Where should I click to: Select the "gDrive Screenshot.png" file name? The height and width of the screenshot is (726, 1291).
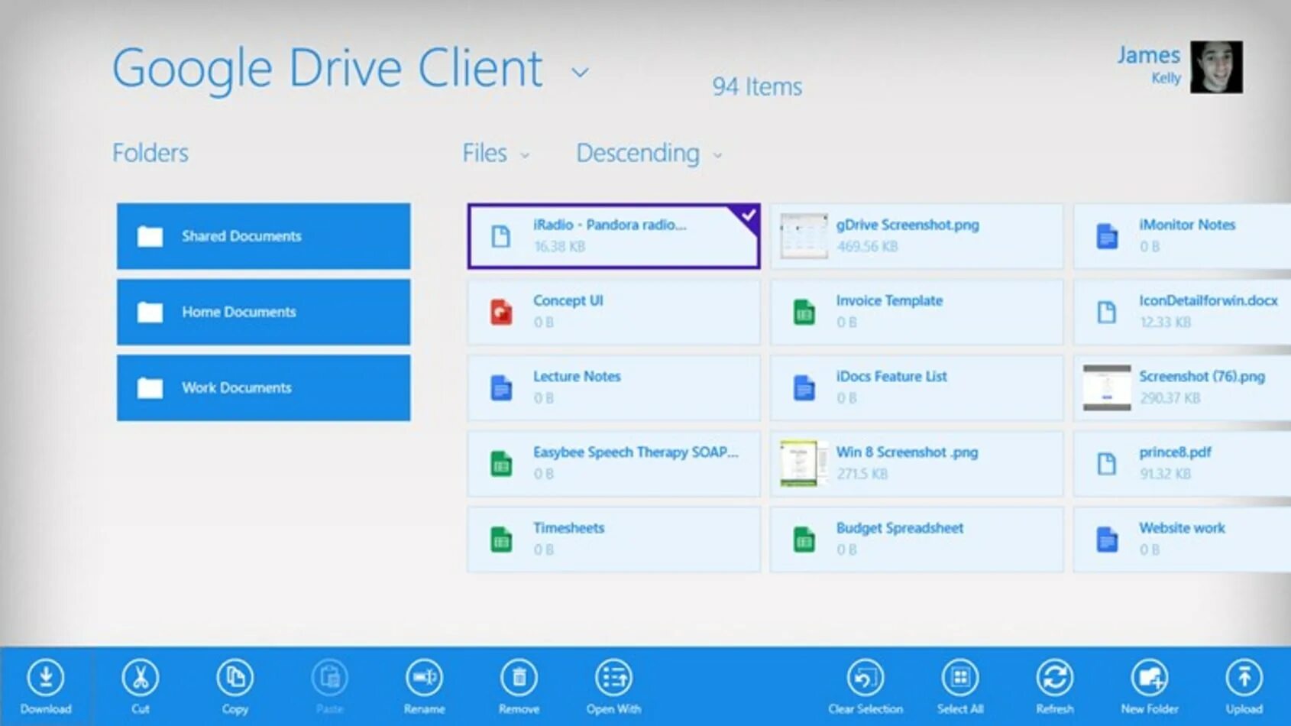coord(908,225)
